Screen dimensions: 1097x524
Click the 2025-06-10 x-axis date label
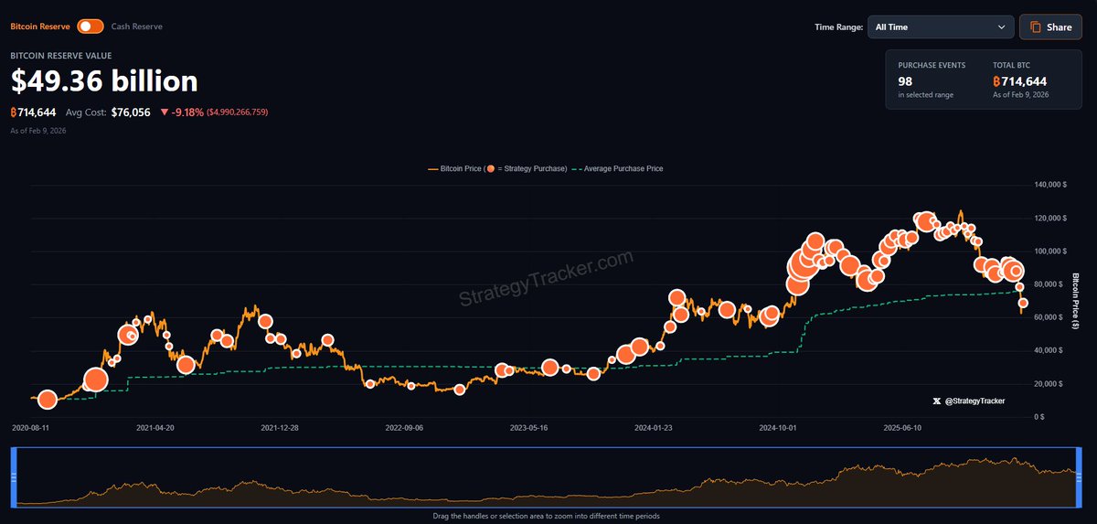point(902,427)
